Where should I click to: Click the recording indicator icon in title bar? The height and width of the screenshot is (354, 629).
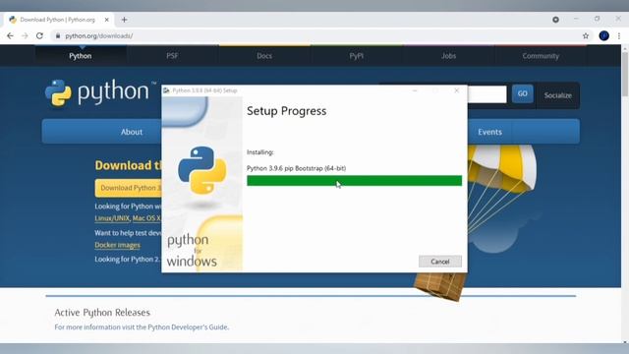pyautogui.click(x=555, y=20)
